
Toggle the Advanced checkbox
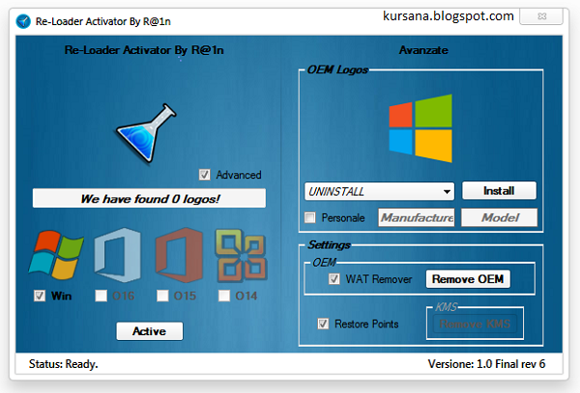(205, 175)
